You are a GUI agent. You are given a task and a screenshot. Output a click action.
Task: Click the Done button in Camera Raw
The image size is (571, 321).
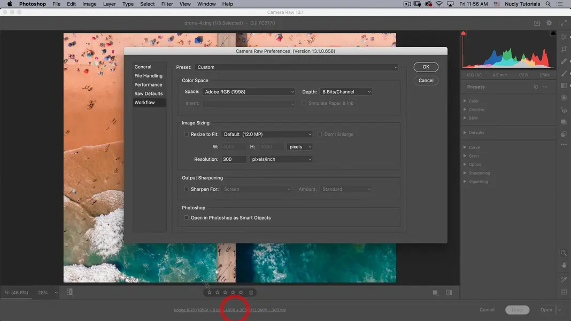[517, 310]
